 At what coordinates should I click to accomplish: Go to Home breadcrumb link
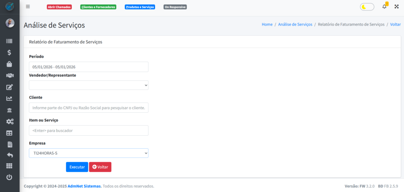267,24
